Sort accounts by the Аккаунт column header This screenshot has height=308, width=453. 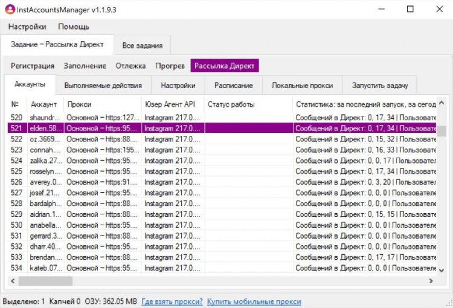point(43,104)
